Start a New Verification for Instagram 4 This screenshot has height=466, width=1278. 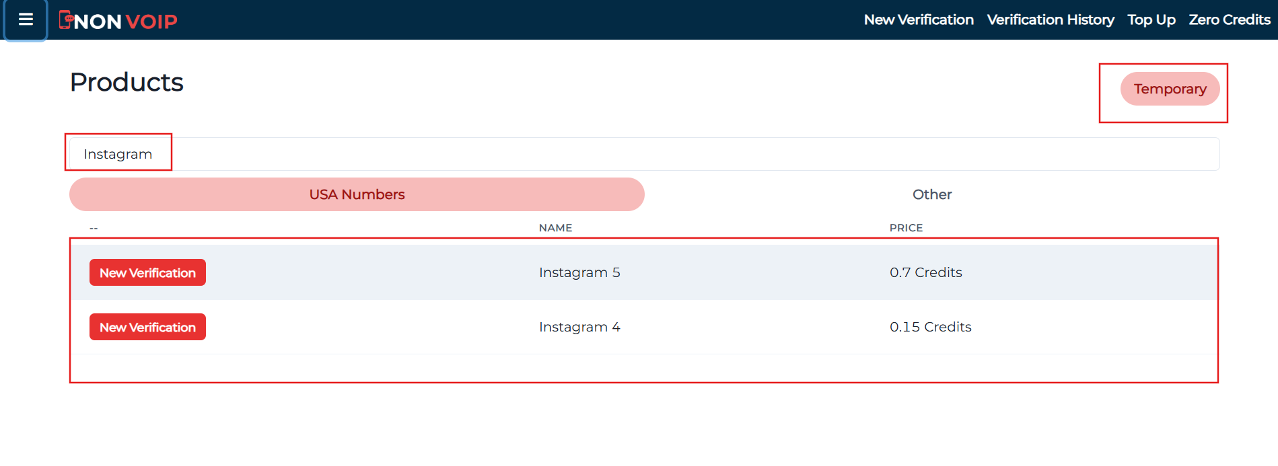[147, 327]
